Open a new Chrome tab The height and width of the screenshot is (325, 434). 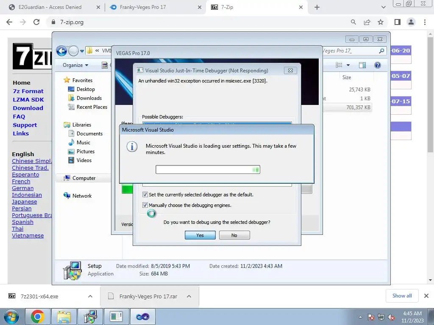click(x=317, y=7)
